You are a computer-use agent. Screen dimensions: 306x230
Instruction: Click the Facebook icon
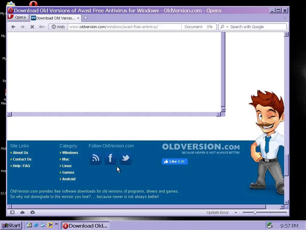point(110,158)
